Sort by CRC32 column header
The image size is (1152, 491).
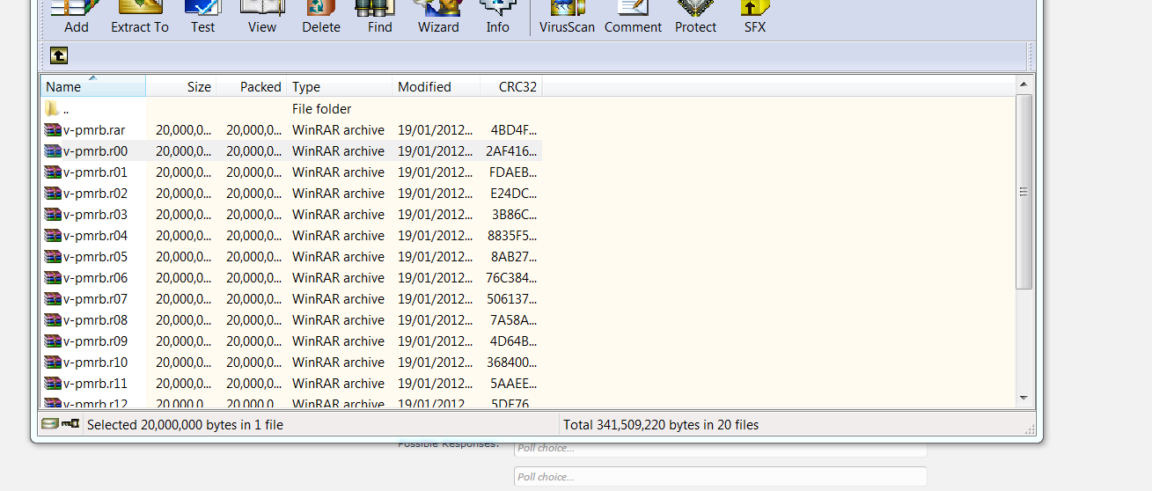[511, 86]
